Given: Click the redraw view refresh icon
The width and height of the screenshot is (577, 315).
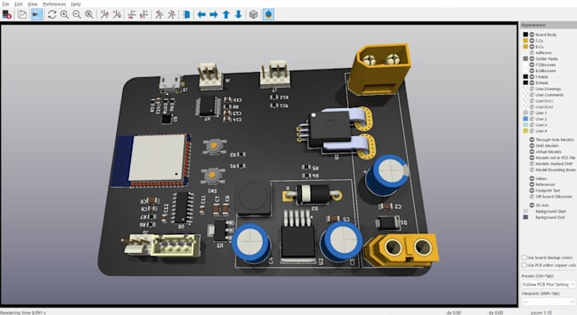Looking at the screenshot, I should pos(52,14).
